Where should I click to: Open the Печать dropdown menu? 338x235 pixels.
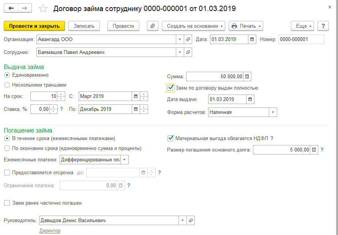[246, 26]
